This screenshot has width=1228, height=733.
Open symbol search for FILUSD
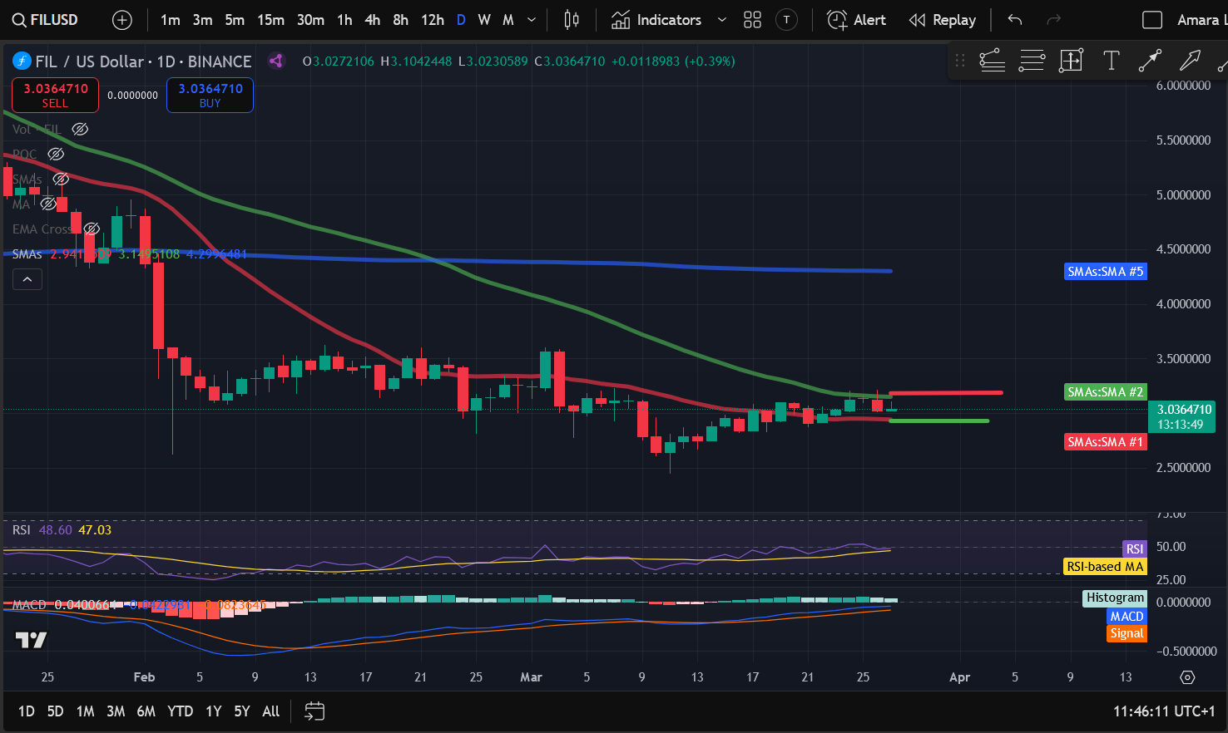coord(46,20)
